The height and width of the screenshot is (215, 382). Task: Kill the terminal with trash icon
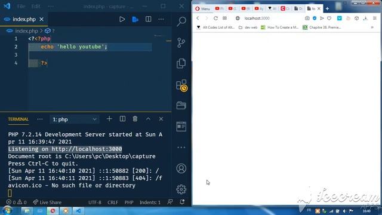pos(135,119)
